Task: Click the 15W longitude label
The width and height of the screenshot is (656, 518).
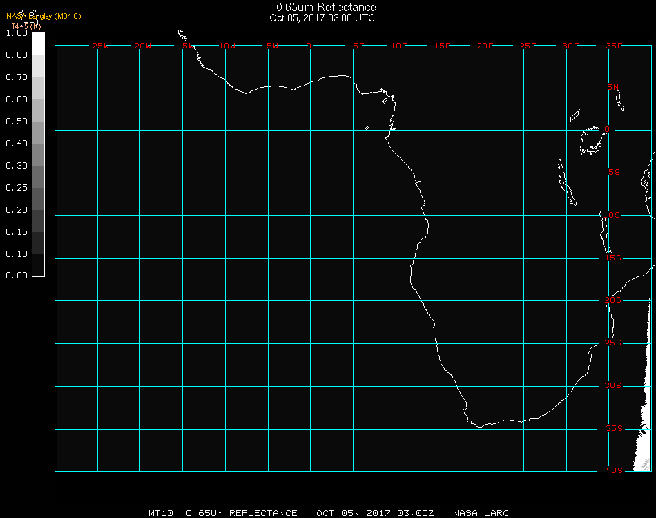Action: coord(186,46)
